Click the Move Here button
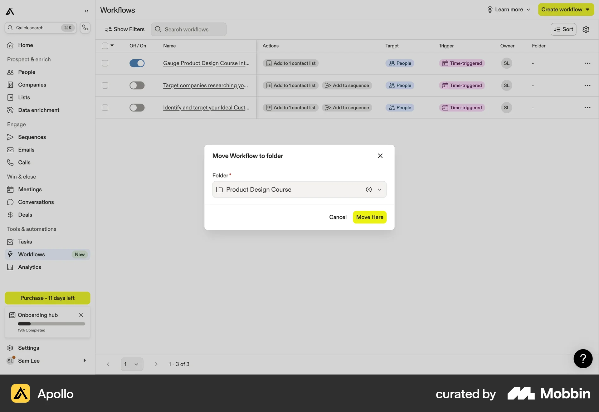599x412 pixels. (369, 217)
